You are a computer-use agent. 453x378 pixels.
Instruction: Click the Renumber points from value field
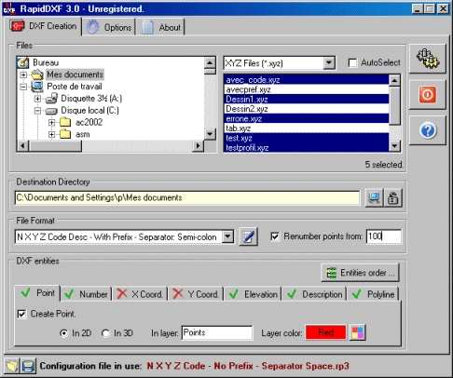384,236
